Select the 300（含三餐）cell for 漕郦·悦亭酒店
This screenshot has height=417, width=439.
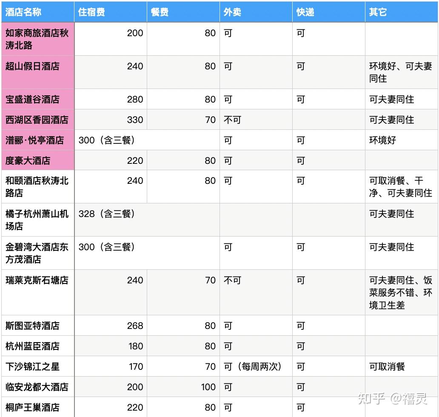[147, 140]
